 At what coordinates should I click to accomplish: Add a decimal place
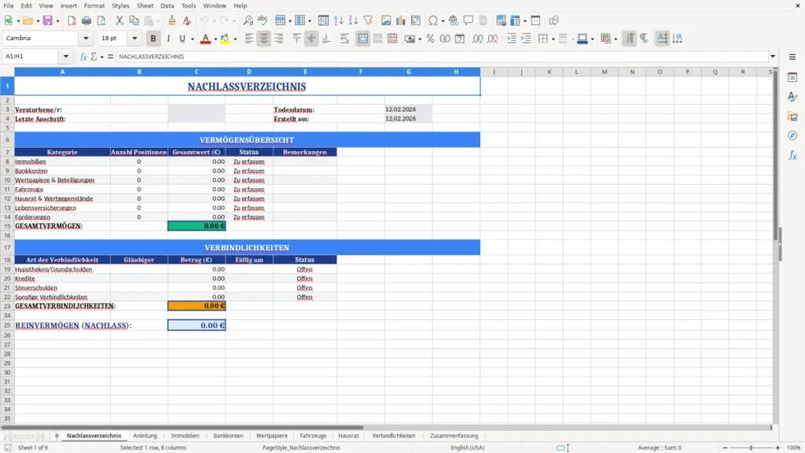click(x=477, y=39)
